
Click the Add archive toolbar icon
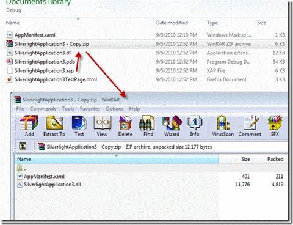point(29,123)
